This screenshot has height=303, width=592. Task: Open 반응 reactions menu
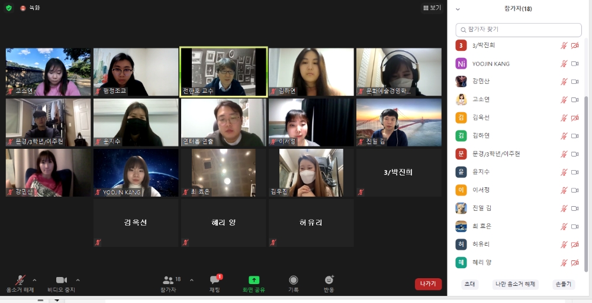click(x=329, y=284)
